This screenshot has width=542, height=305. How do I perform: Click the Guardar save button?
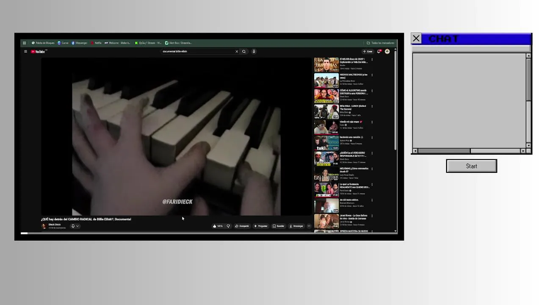(279, 226)
